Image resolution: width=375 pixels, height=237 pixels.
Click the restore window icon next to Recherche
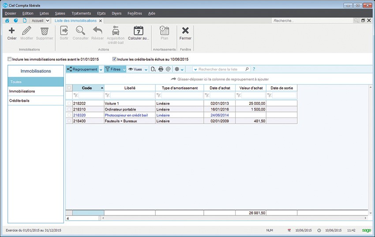pos(363,21)
